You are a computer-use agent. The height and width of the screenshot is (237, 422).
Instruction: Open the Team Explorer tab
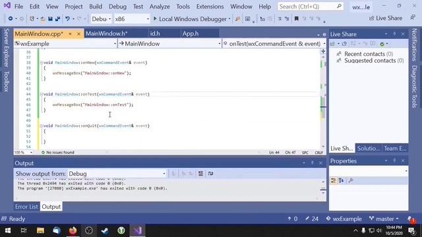(395, 148)
